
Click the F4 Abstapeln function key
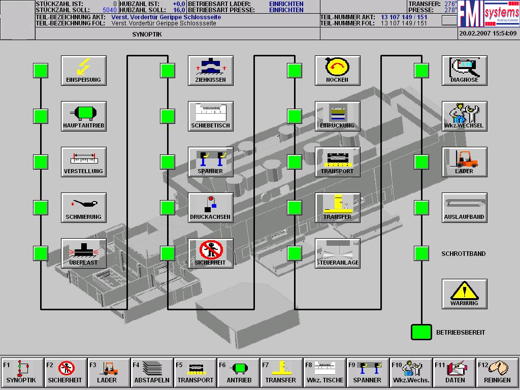pos(152,372)
